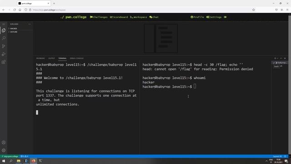291x164 pixels.
Task: Close the pwn.college browser tab
Action: point(48,3)
